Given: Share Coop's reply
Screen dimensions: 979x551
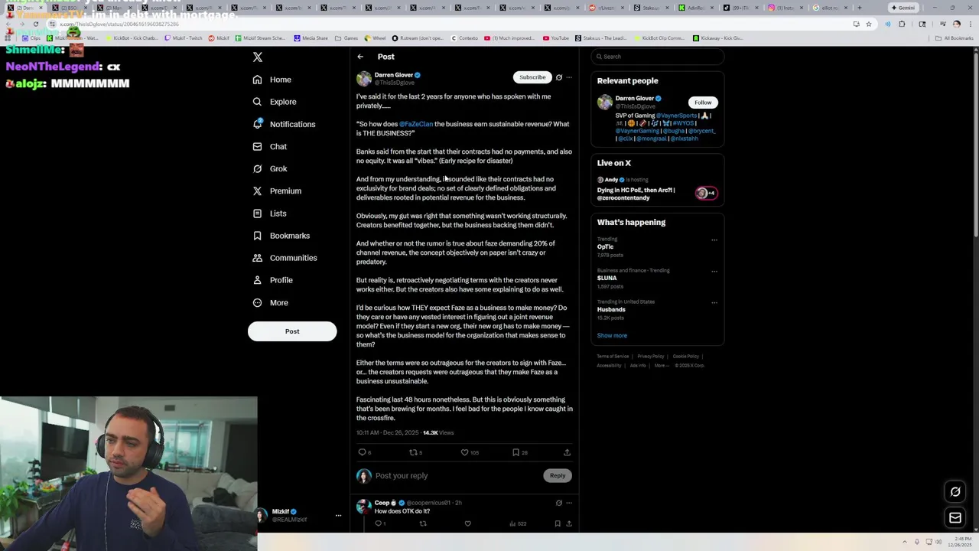Looking at the screenshot, I should (x=568, y=523).
